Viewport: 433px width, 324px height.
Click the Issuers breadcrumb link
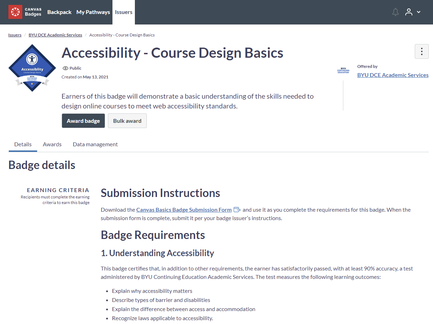15,35
